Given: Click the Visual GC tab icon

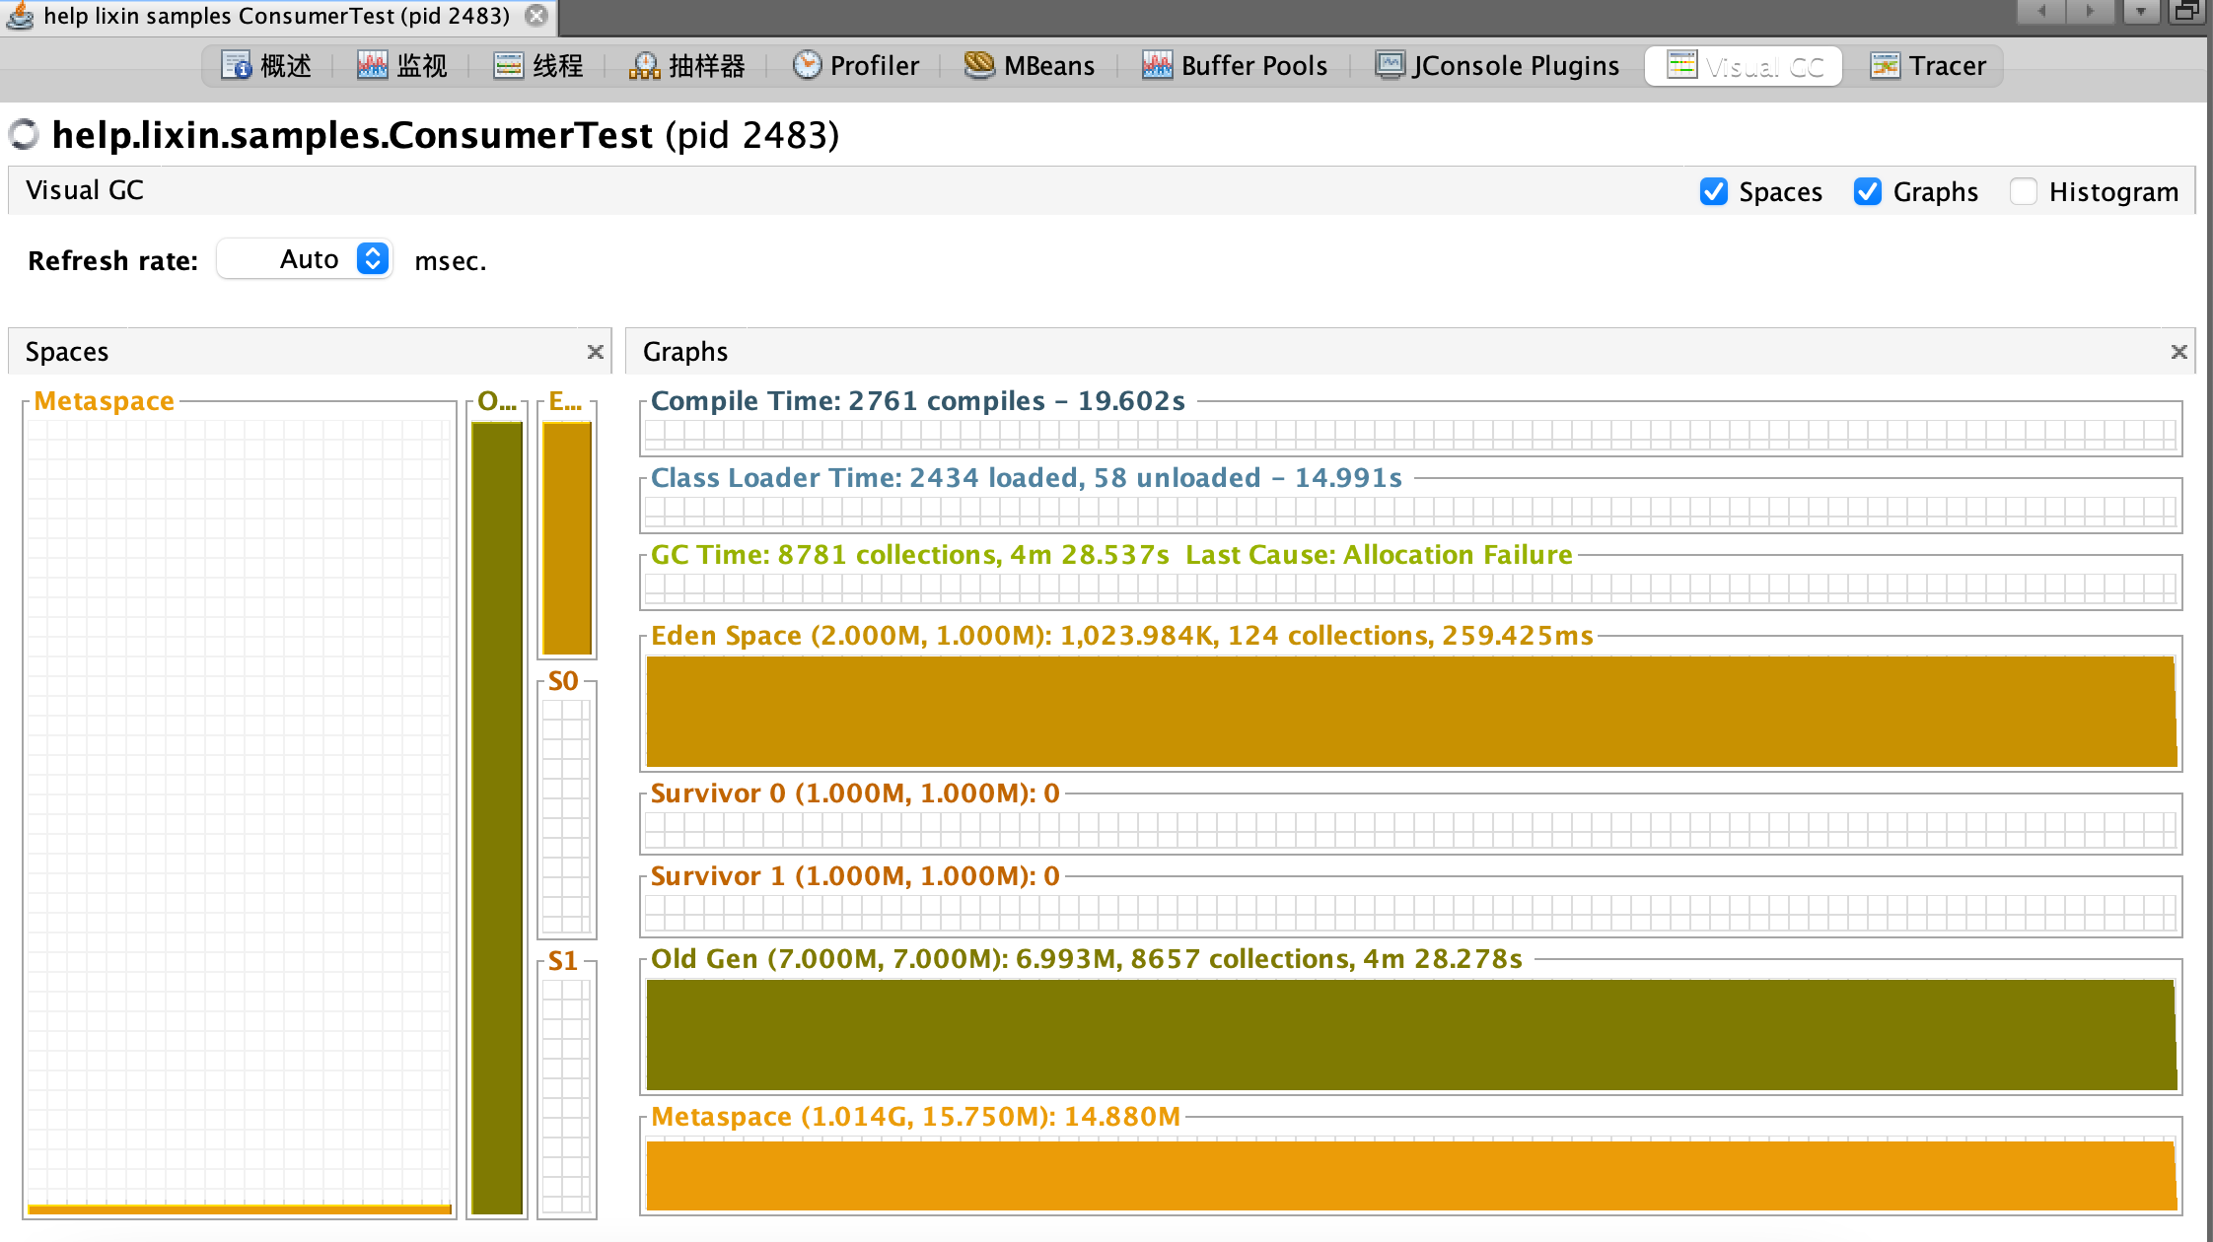Looking at the screenshot, I should click(1678, 65).
